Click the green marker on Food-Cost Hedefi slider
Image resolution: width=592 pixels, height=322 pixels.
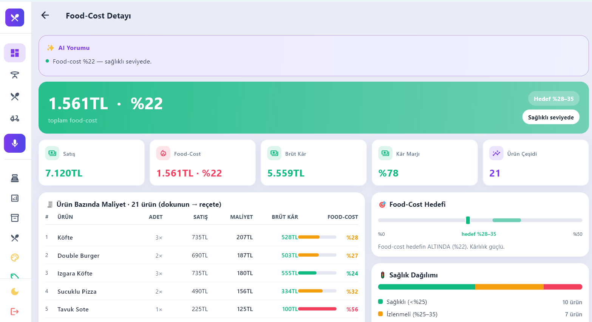coord(468,220)
